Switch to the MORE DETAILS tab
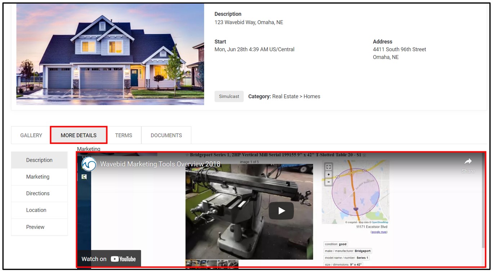This screenshot has height=272, width=493. point(79,135)
